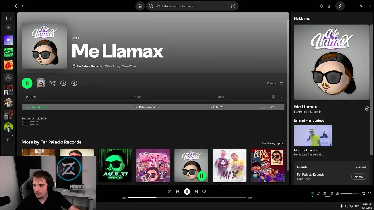Switch the ESP input language indicator
This screenshot has height=210, width=374.
pos(357,206)
